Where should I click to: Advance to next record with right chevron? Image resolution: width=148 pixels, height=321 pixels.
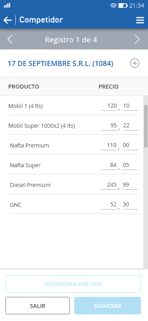click(137, 39)
